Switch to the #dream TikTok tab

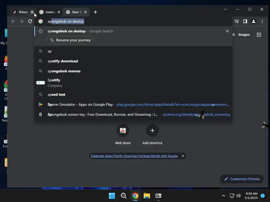pyautogui.click(x=22, y=12)
